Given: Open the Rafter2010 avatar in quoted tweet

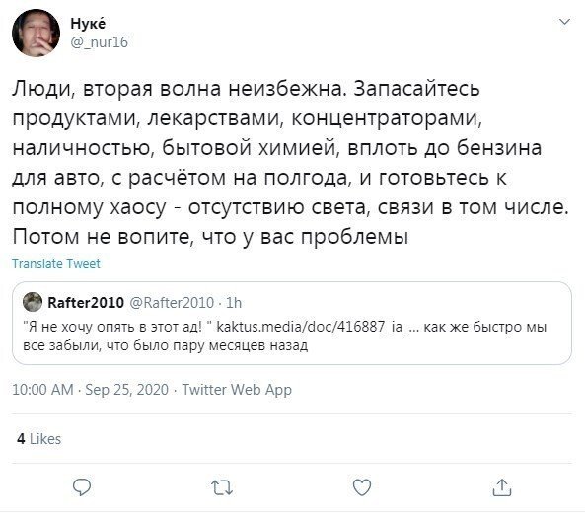Looking at the screenshot, I should coord(33,302).
